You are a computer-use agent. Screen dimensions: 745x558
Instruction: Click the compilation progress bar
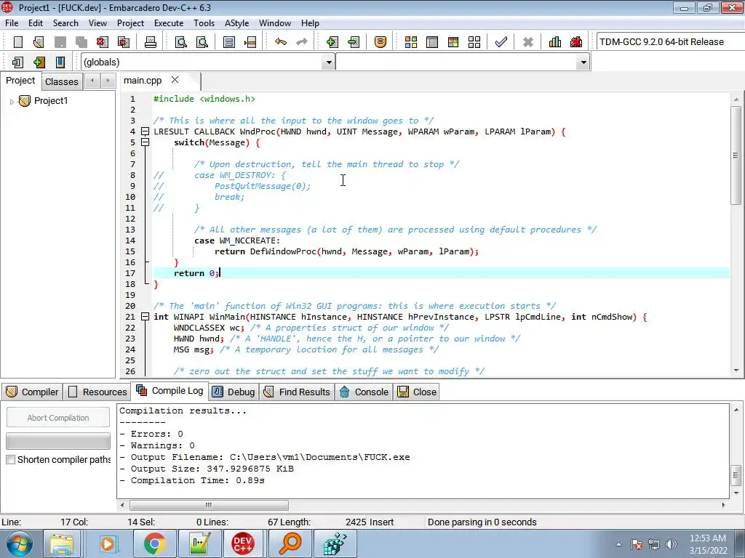(58, 441)
